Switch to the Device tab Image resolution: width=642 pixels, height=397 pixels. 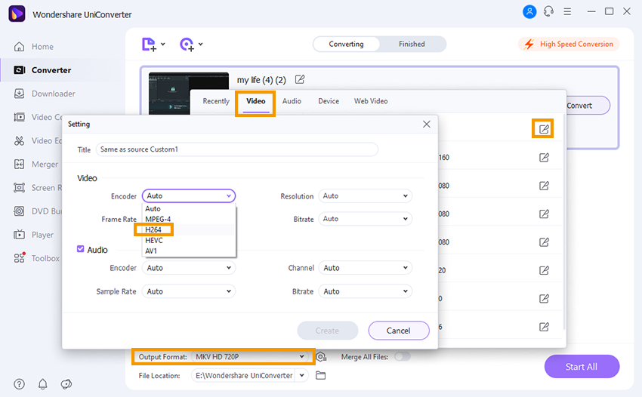pyautogui.click(x=328, y=101)
